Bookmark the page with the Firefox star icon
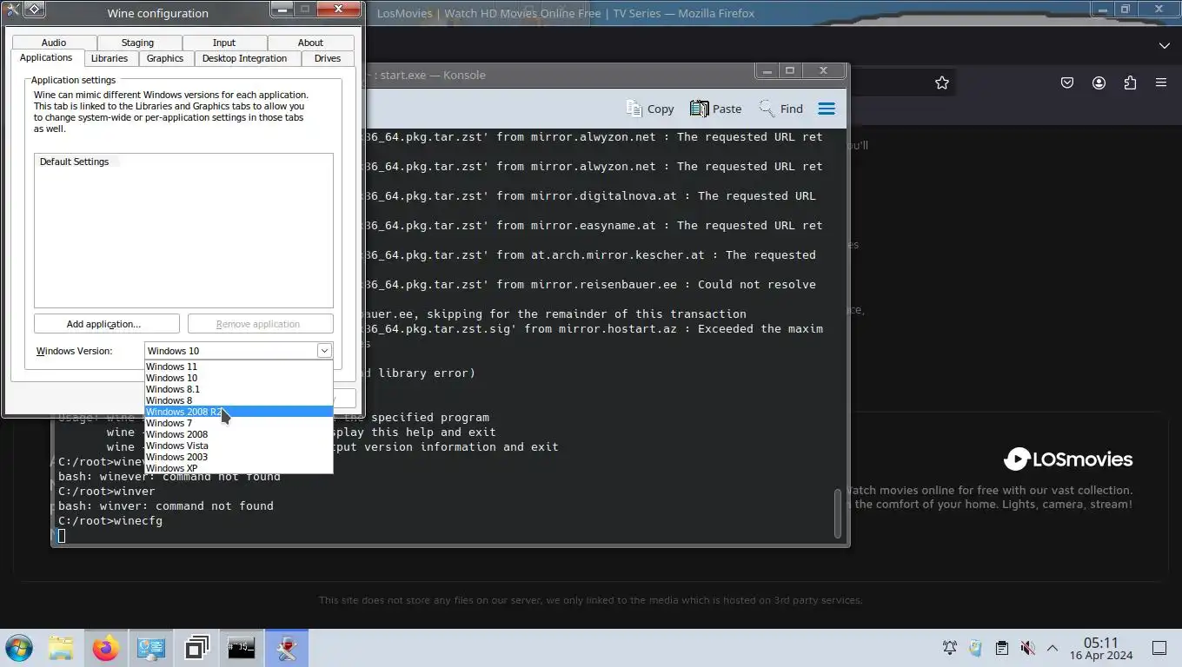Screen dimensions: 1182x667 pyautogui.click(x=942, y=83)
